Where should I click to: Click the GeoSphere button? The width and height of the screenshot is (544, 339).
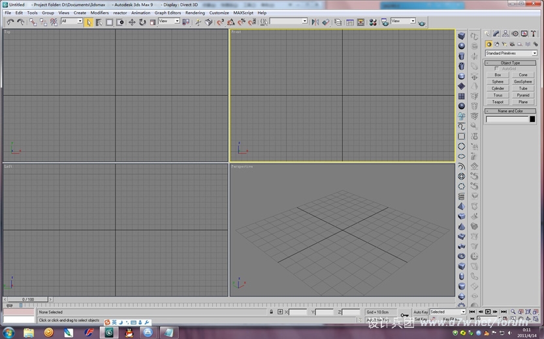(523, 81)
